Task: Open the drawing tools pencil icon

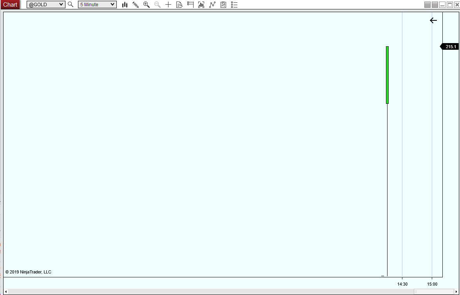Action: tap(136, 4)
